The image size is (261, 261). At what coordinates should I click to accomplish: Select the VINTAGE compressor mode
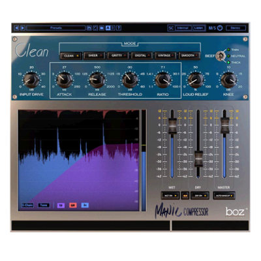click(x=166, y=55)
